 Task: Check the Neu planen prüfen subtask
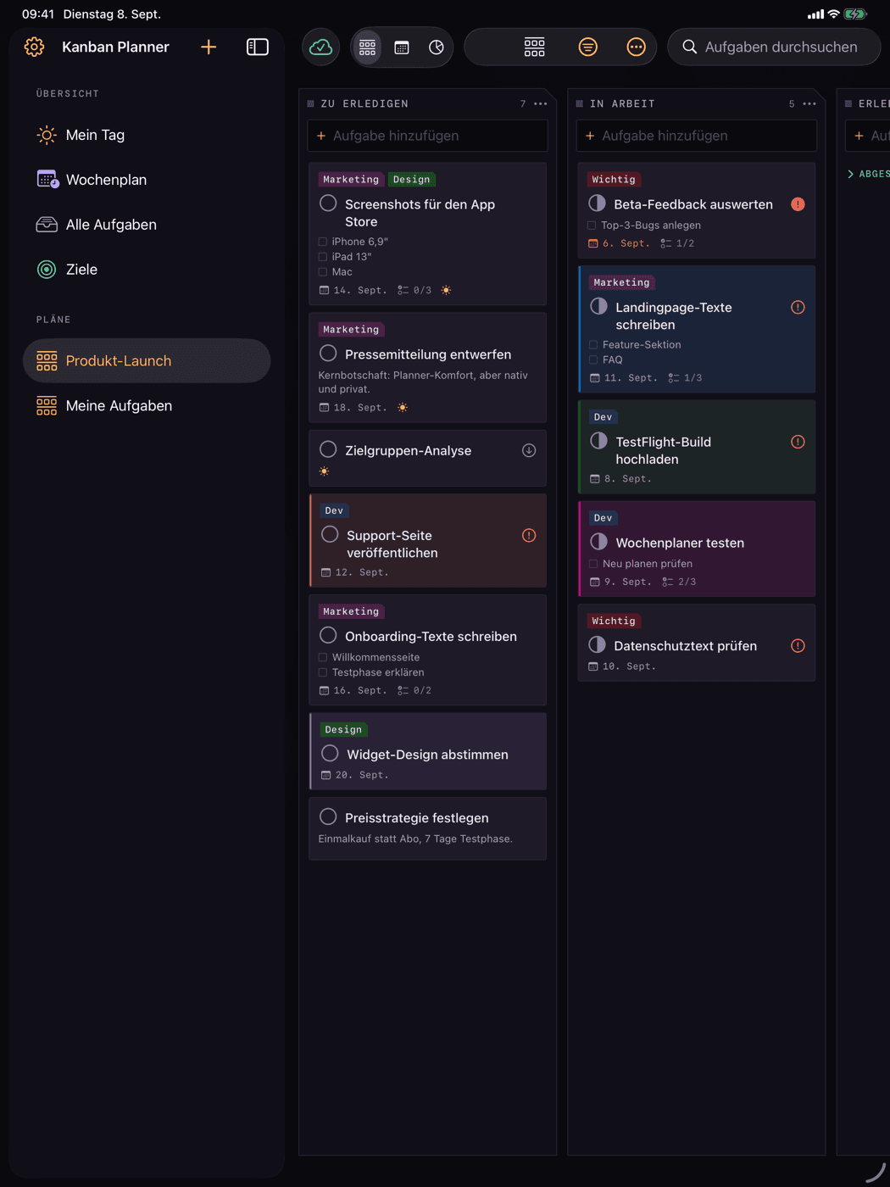(593, 564)
